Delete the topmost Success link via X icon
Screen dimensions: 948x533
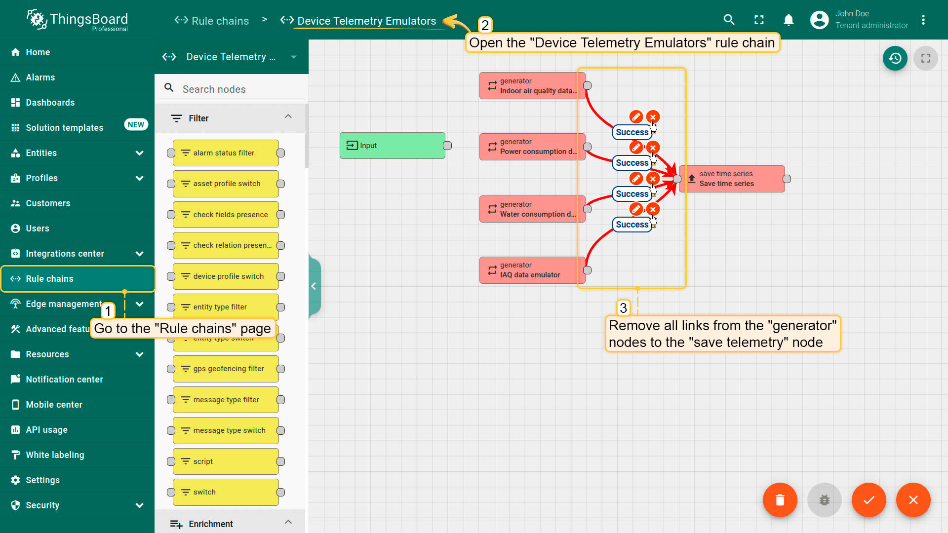coord(653,117)
